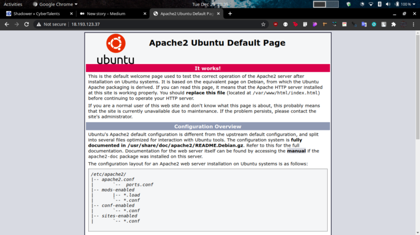Click the Bluetooth status icon
The image size is (420, 235).
[x=380, y=4]
